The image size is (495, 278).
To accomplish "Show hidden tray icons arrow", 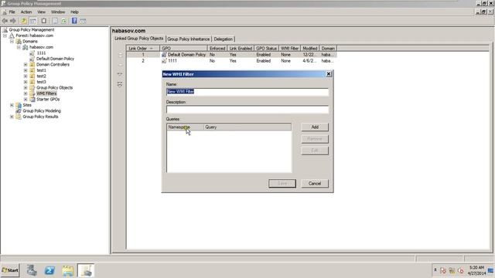I will pyautogui.click(x=435, y=270).
